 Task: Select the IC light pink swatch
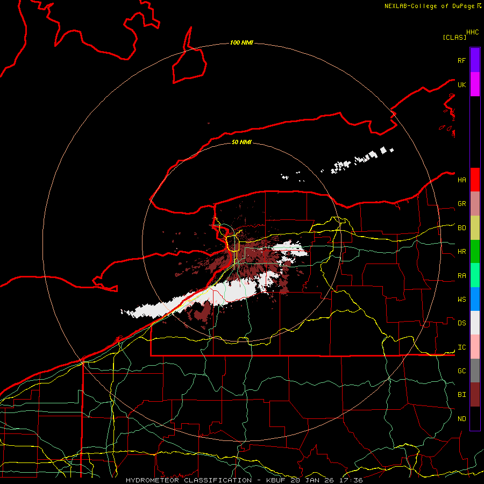click(x=475, y=347)
